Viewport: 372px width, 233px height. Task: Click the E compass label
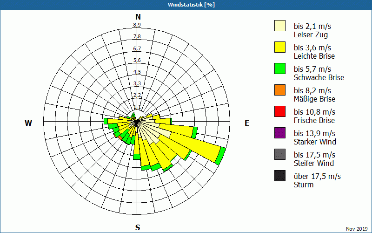tap(247, 123)
